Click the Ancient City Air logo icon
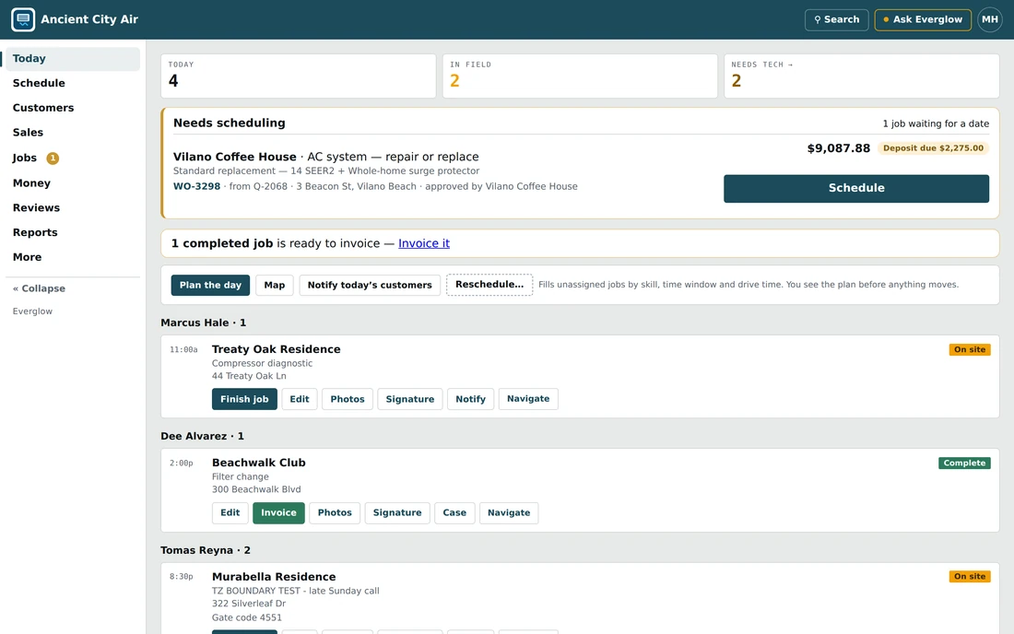The image size is (1014, 634). 23,19
